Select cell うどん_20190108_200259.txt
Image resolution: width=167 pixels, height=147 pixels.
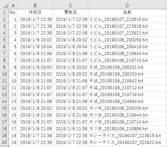[127, 40]
